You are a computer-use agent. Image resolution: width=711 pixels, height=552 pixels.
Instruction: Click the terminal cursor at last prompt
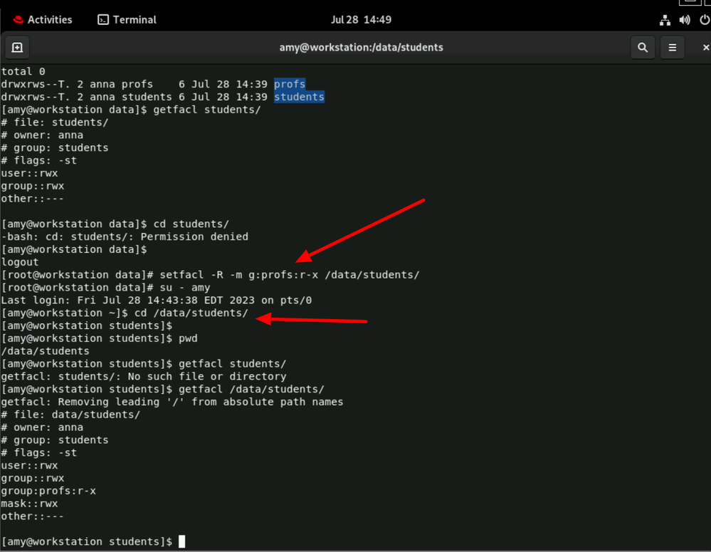click(182, 542)
